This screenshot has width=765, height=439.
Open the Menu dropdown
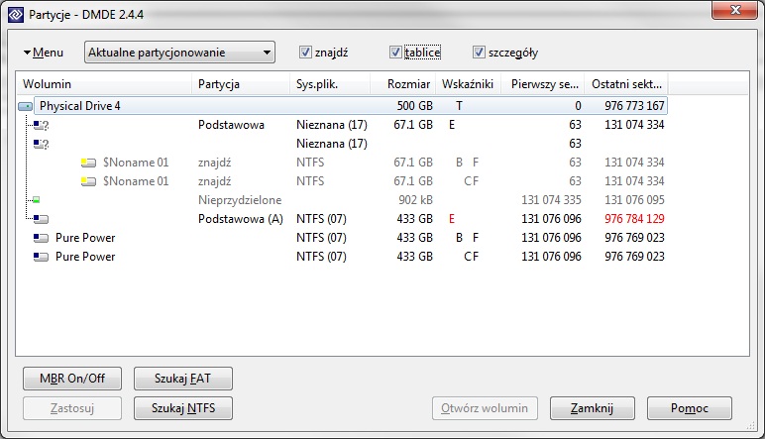44,53
